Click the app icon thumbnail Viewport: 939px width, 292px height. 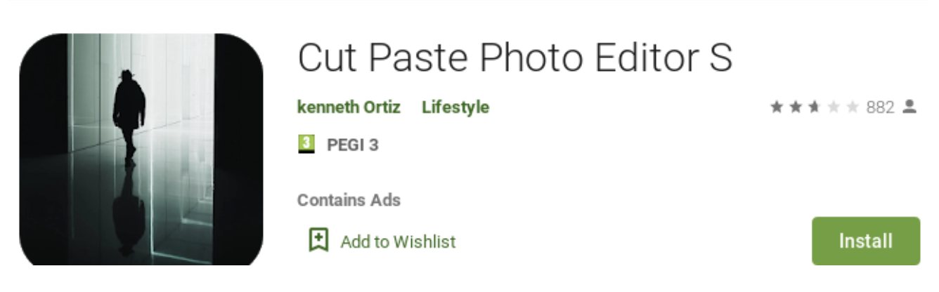(x=141, y=150)
